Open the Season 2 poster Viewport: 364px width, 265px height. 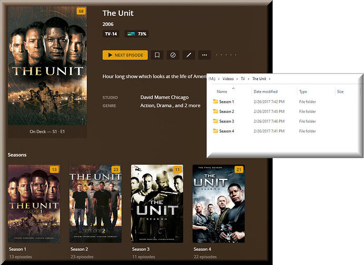pos(95,204)
